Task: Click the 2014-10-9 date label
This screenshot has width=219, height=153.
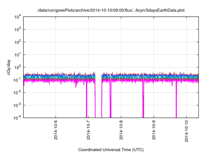Action: click(154, 130)
